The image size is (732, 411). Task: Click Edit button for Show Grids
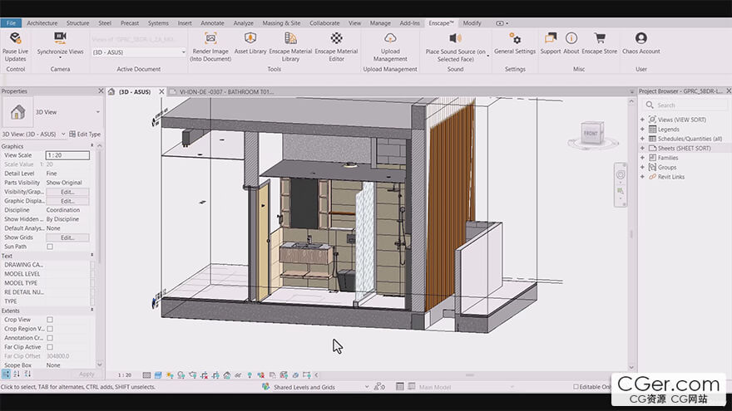click(x=67, y=237)
